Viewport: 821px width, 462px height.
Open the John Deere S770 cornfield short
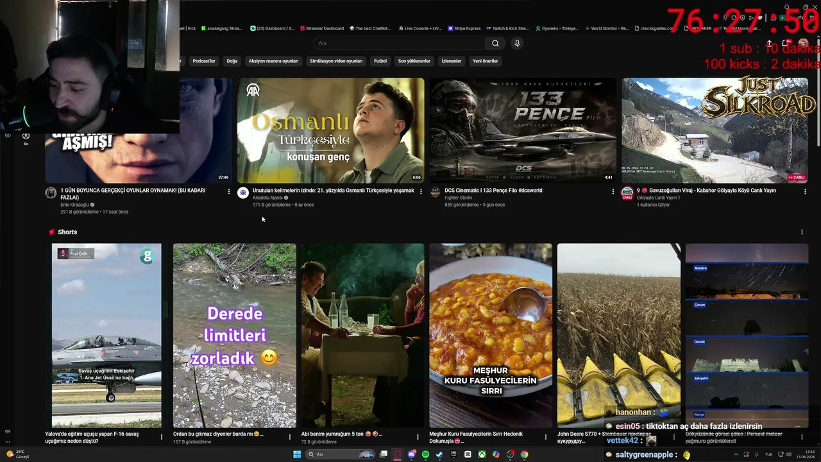(x=618, y=336)
